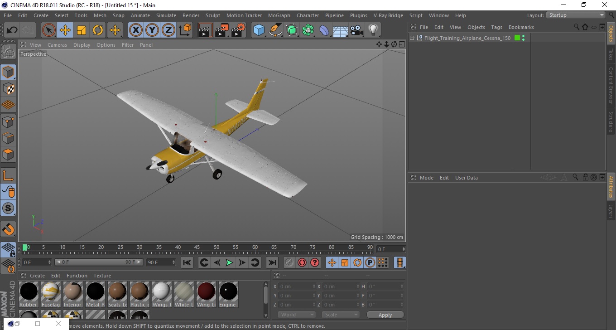Open the Mesh menu
Viewport: 616px width, 330px height.
(100, 15)
